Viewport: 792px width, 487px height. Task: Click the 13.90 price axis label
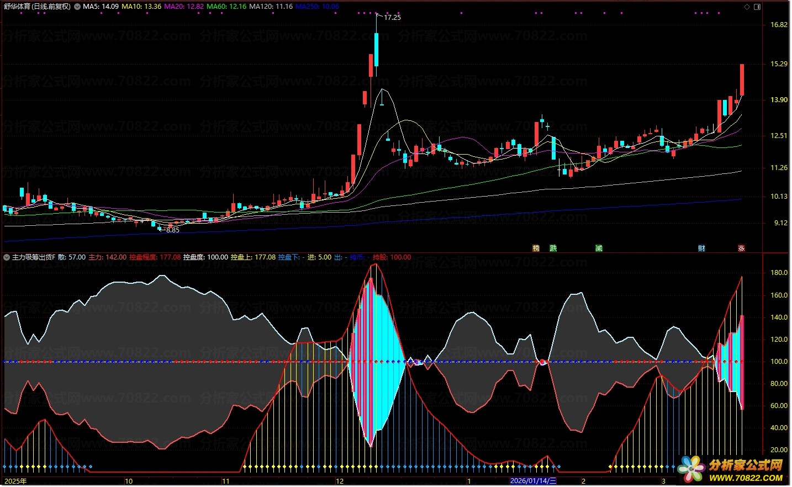coord(779,100)
